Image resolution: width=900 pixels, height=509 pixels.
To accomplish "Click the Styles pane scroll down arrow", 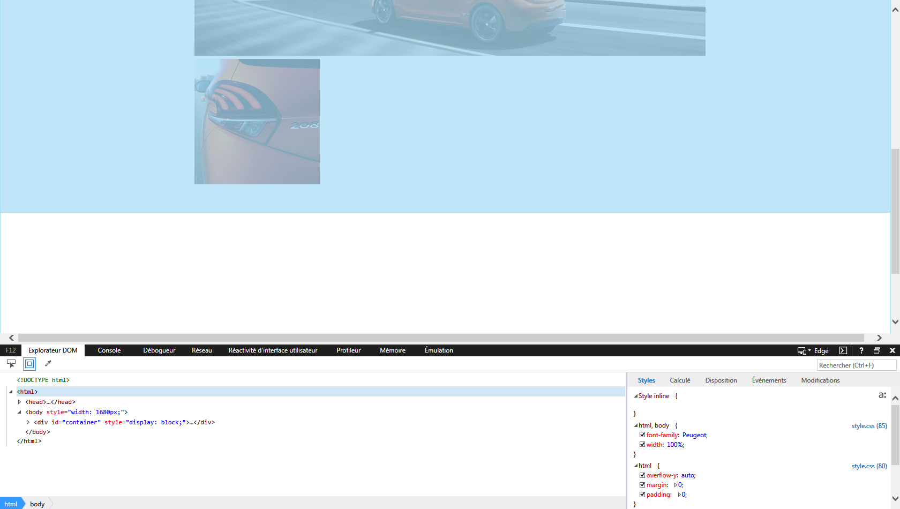I will (895, 498).
